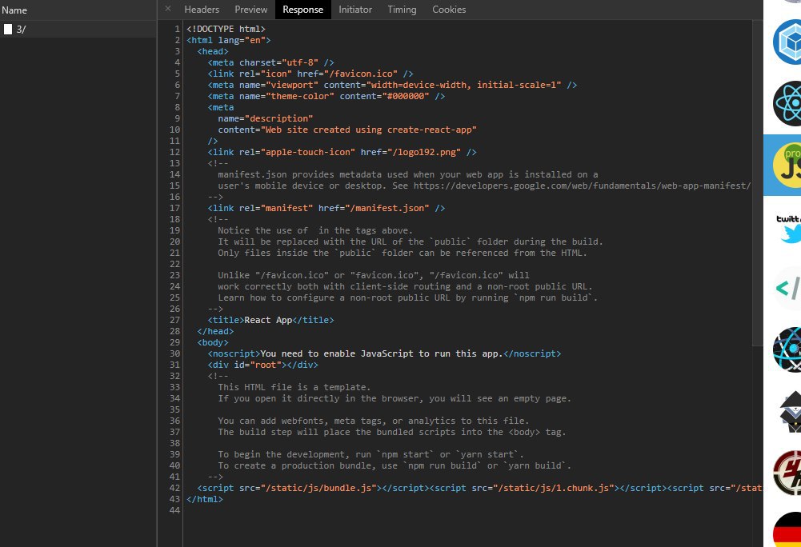Click the closing '</html>' tag line

coord(204,500)
